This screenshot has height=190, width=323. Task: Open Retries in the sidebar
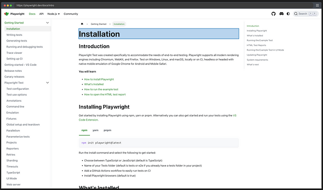11,155
